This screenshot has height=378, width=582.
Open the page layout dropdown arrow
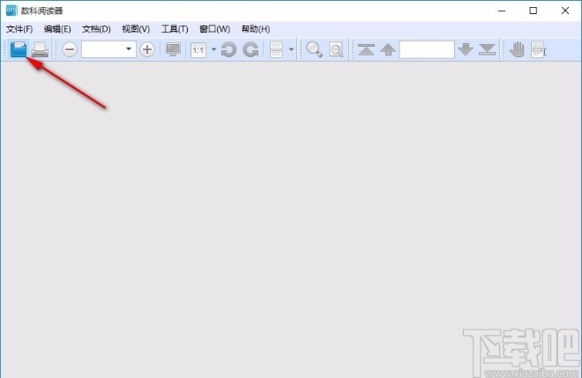(x=291, y=49)
